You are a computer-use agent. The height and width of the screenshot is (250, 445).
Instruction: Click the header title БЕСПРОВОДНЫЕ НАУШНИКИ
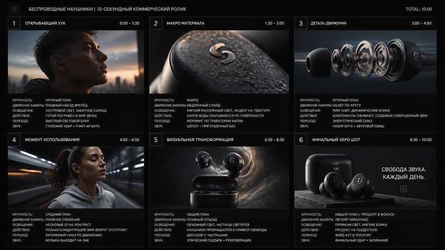pyautogui.click(x=60, y=9)
